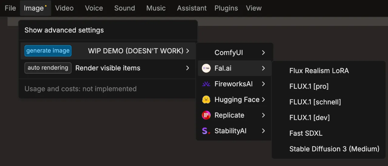Viewport: 388px width, 166px height.
Task: Select Stable Diffusion 3 (Medium)
Action: tap(334, 149)
